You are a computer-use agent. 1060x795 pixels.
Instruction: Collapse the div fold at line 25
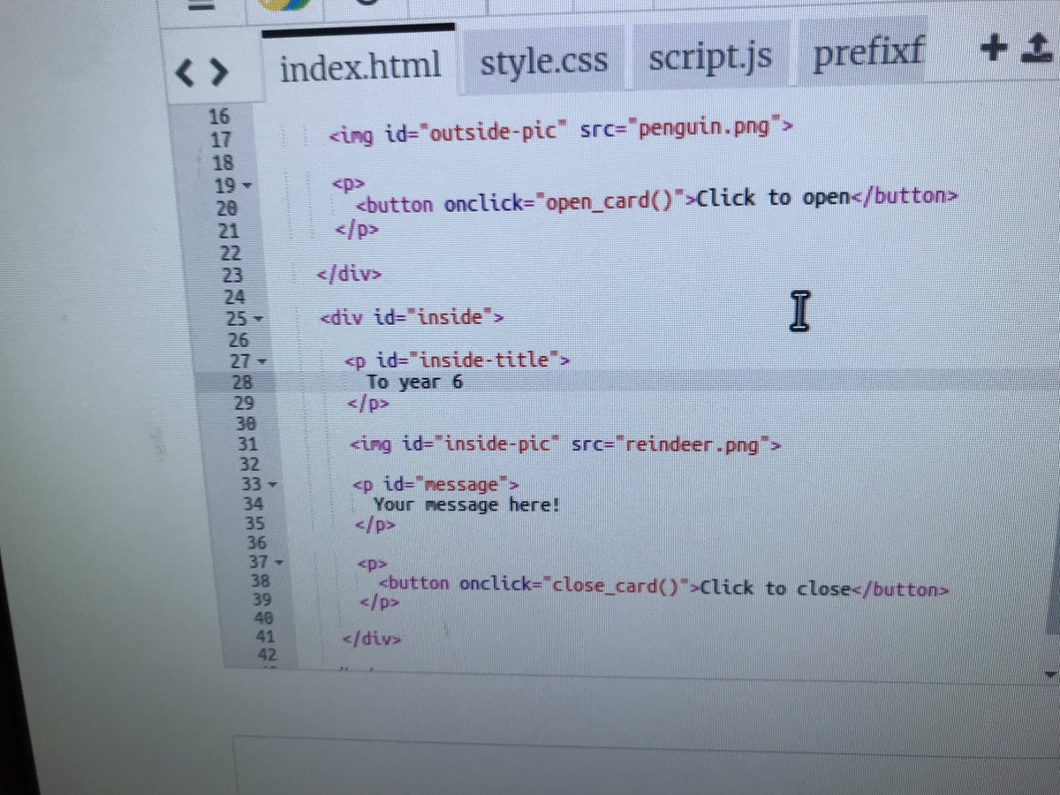tap(259, 318)
